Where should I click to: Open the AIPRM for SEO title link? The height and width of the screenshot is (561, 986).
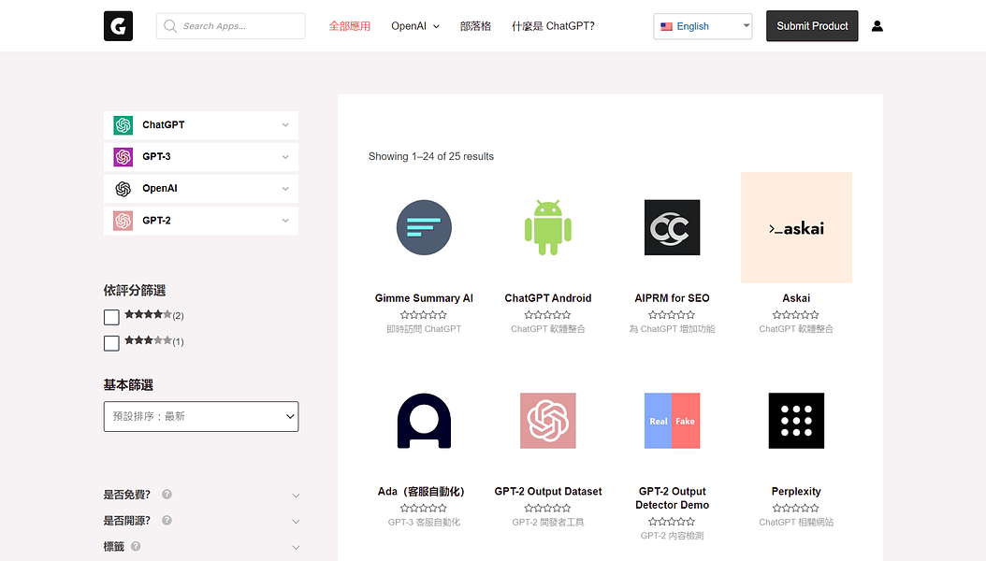(x=673, y=298)
